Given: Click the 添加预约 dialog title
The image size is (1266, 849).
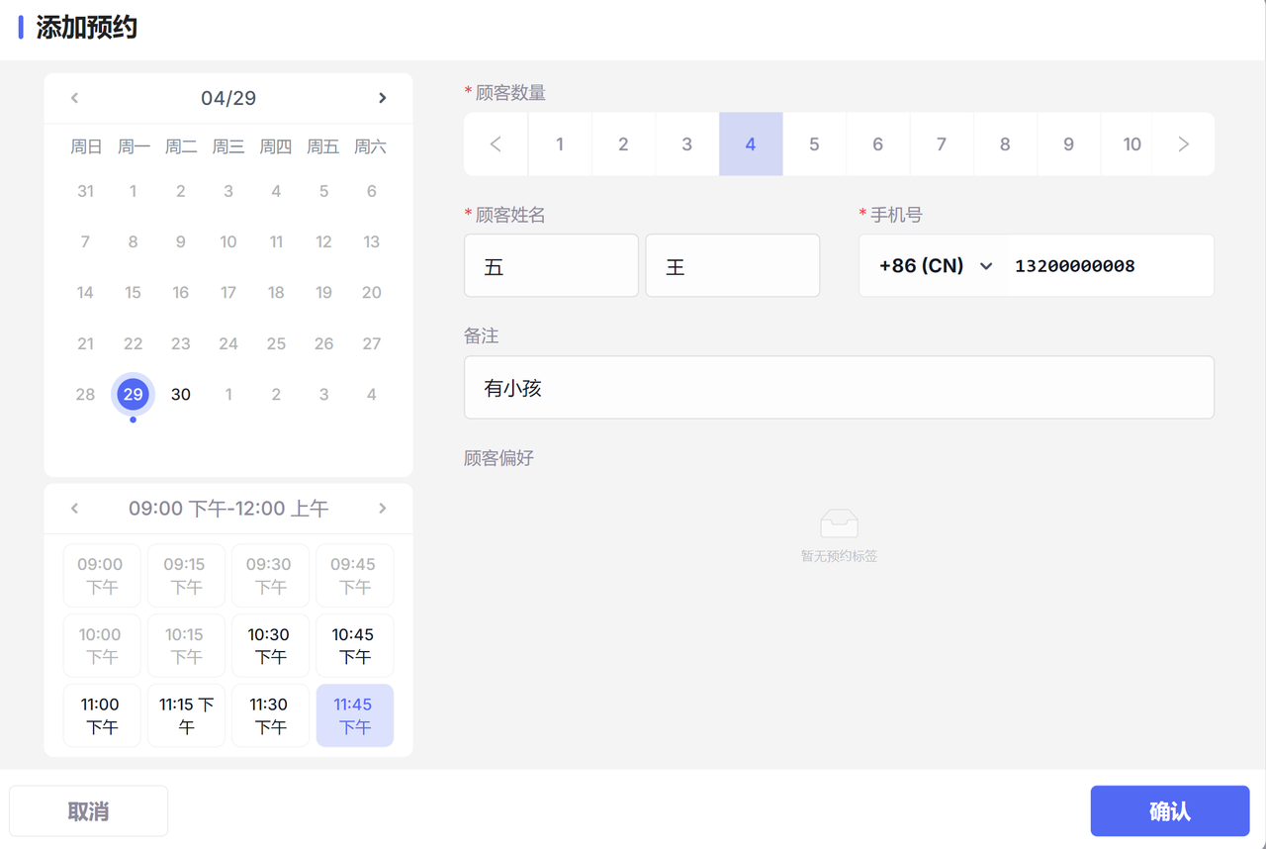Looking at the screenshot, I should click(x=86, y=28).
